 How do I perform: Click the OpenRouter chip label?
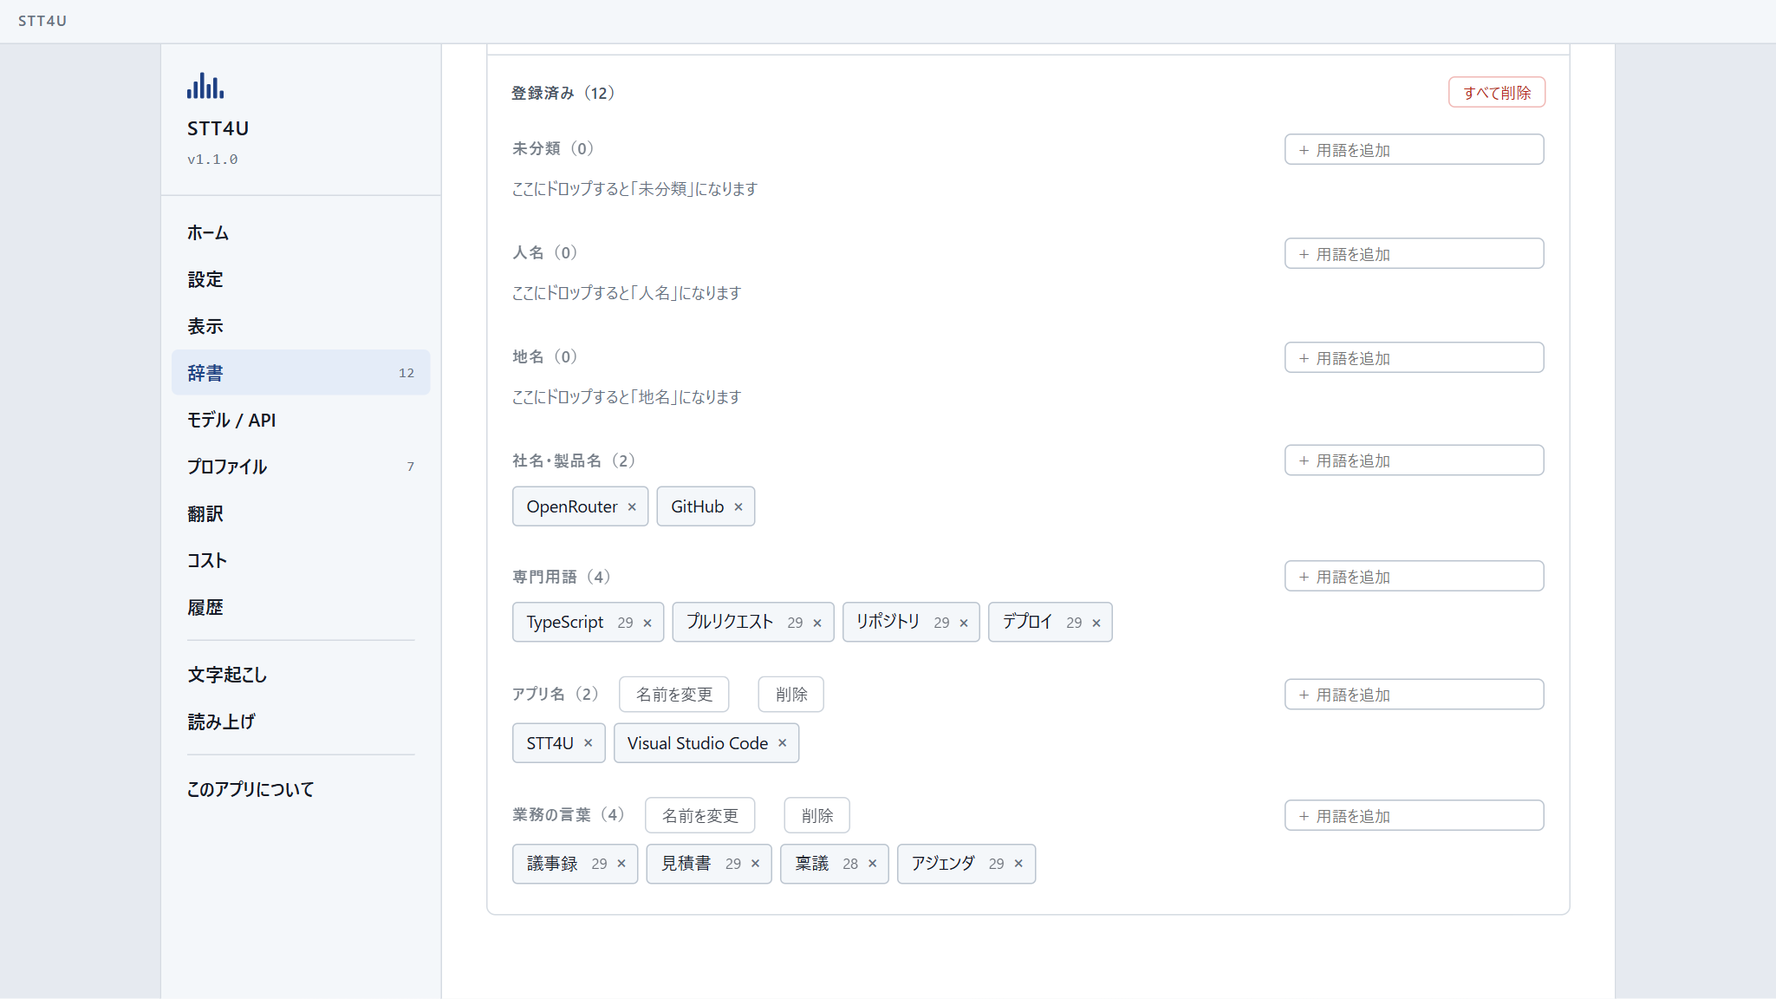pos(572,506)
